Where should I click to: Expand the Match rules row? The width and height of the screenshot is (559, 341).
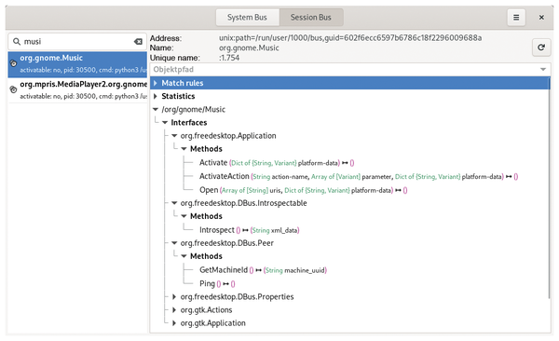click(x=155, y=83)
